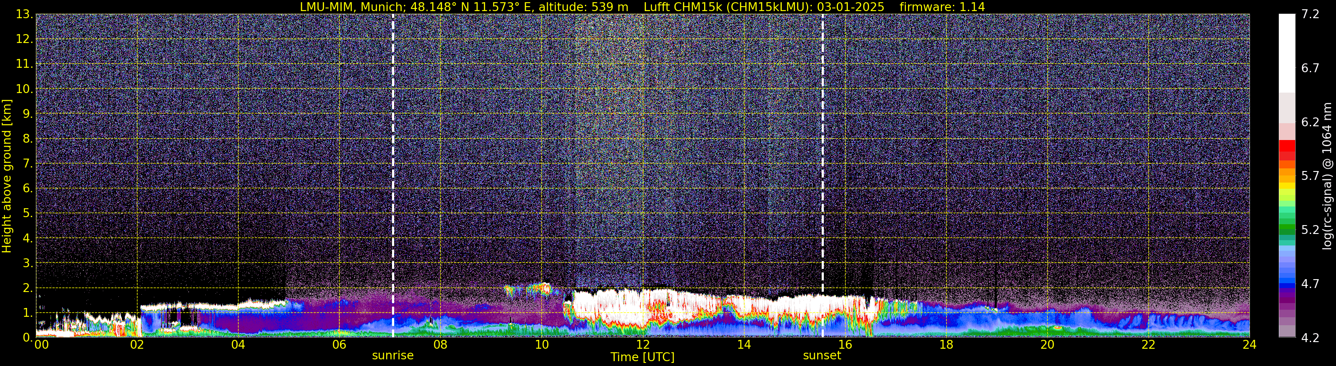Click the time axis tick '06'
1336x366 pixels.
point(339,345)
